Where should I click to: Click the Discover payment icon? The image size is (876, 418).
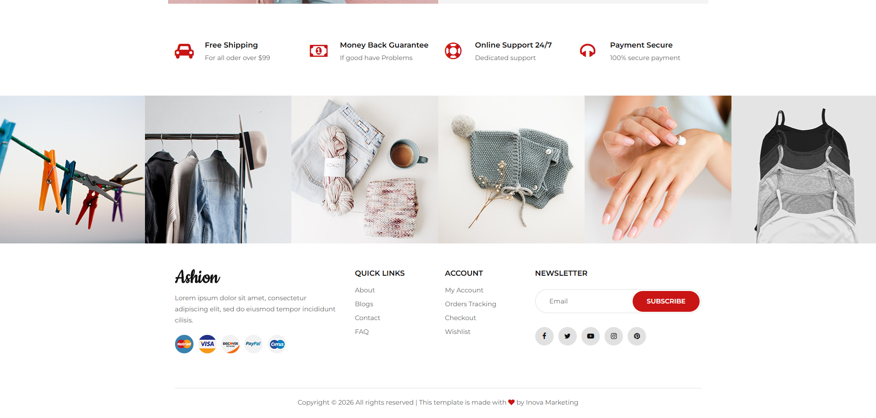pos(230,344)
